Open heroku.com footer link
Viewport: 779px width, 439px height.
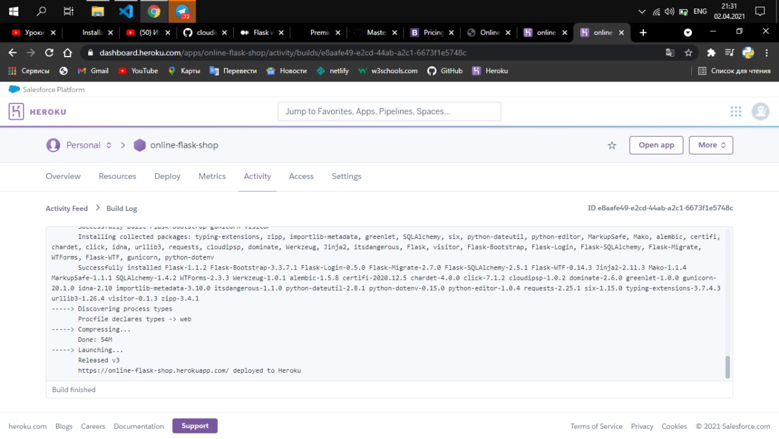click(27, 426)
